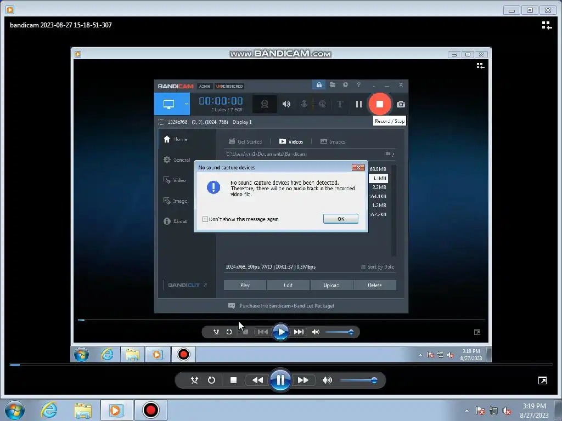The image size is (562, 421).
Task: Stop playback using outer player's square button
Action: tap(233, 380)
